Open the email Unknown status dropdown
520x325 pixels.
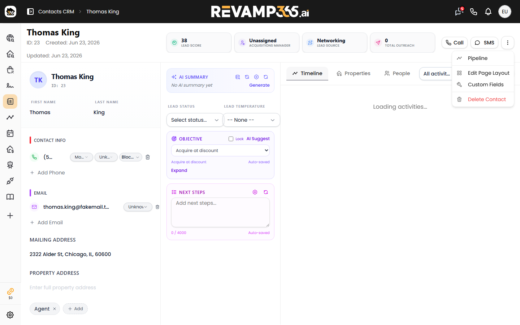click(138, 207)
